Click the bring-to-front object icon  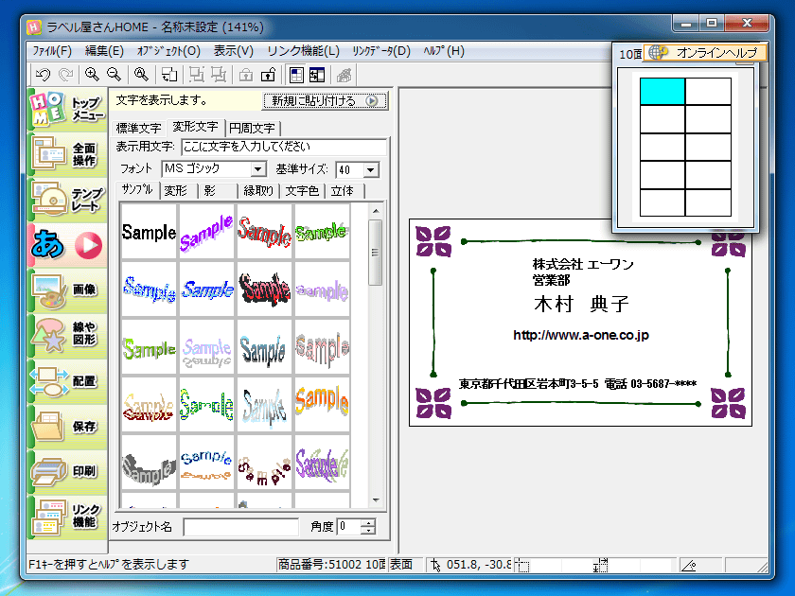click(196, 75)
